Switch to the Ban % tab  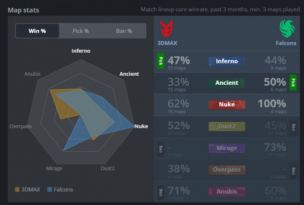coord(124,31)
